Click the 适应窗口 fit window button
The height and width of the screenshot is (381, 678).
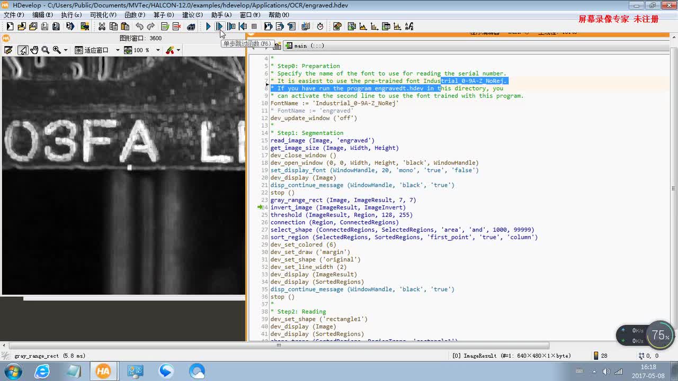click(92, 50)
